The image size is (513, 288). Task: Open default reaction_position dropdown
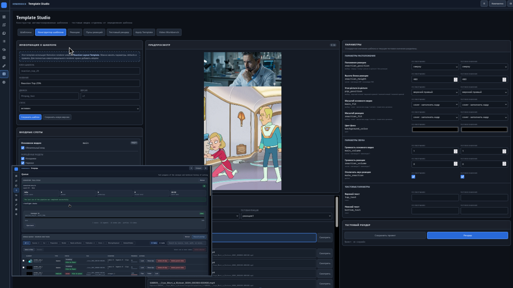435,67
